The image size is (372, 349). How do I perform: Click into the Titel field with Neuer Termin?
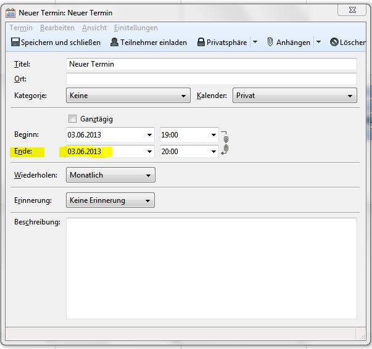(212, 64)
